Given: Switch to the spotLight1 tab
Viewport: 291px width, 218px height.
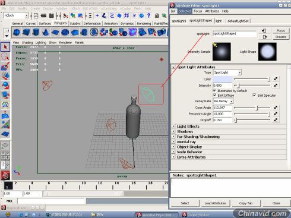Looking at the screenshot, I should [179, 21].
